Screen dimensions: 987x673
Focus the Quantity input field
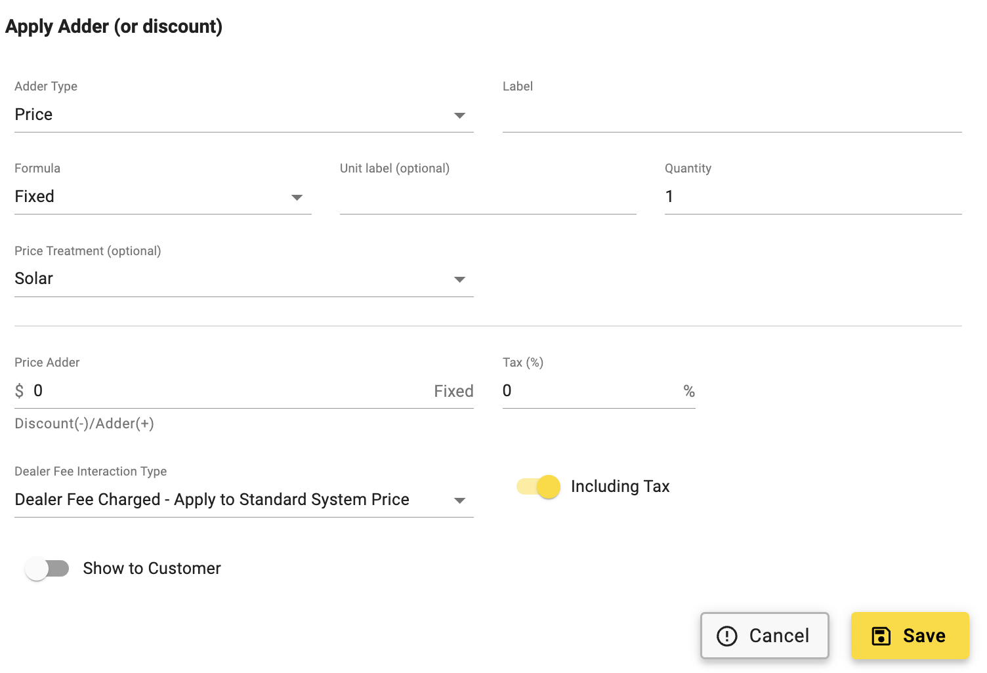point(813,197)
